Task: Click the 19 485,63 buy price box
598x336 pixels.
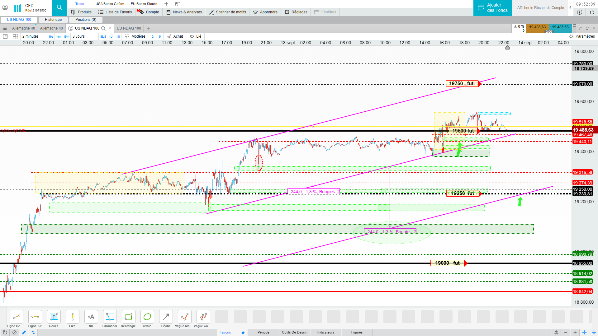Action: pos(560,27)
